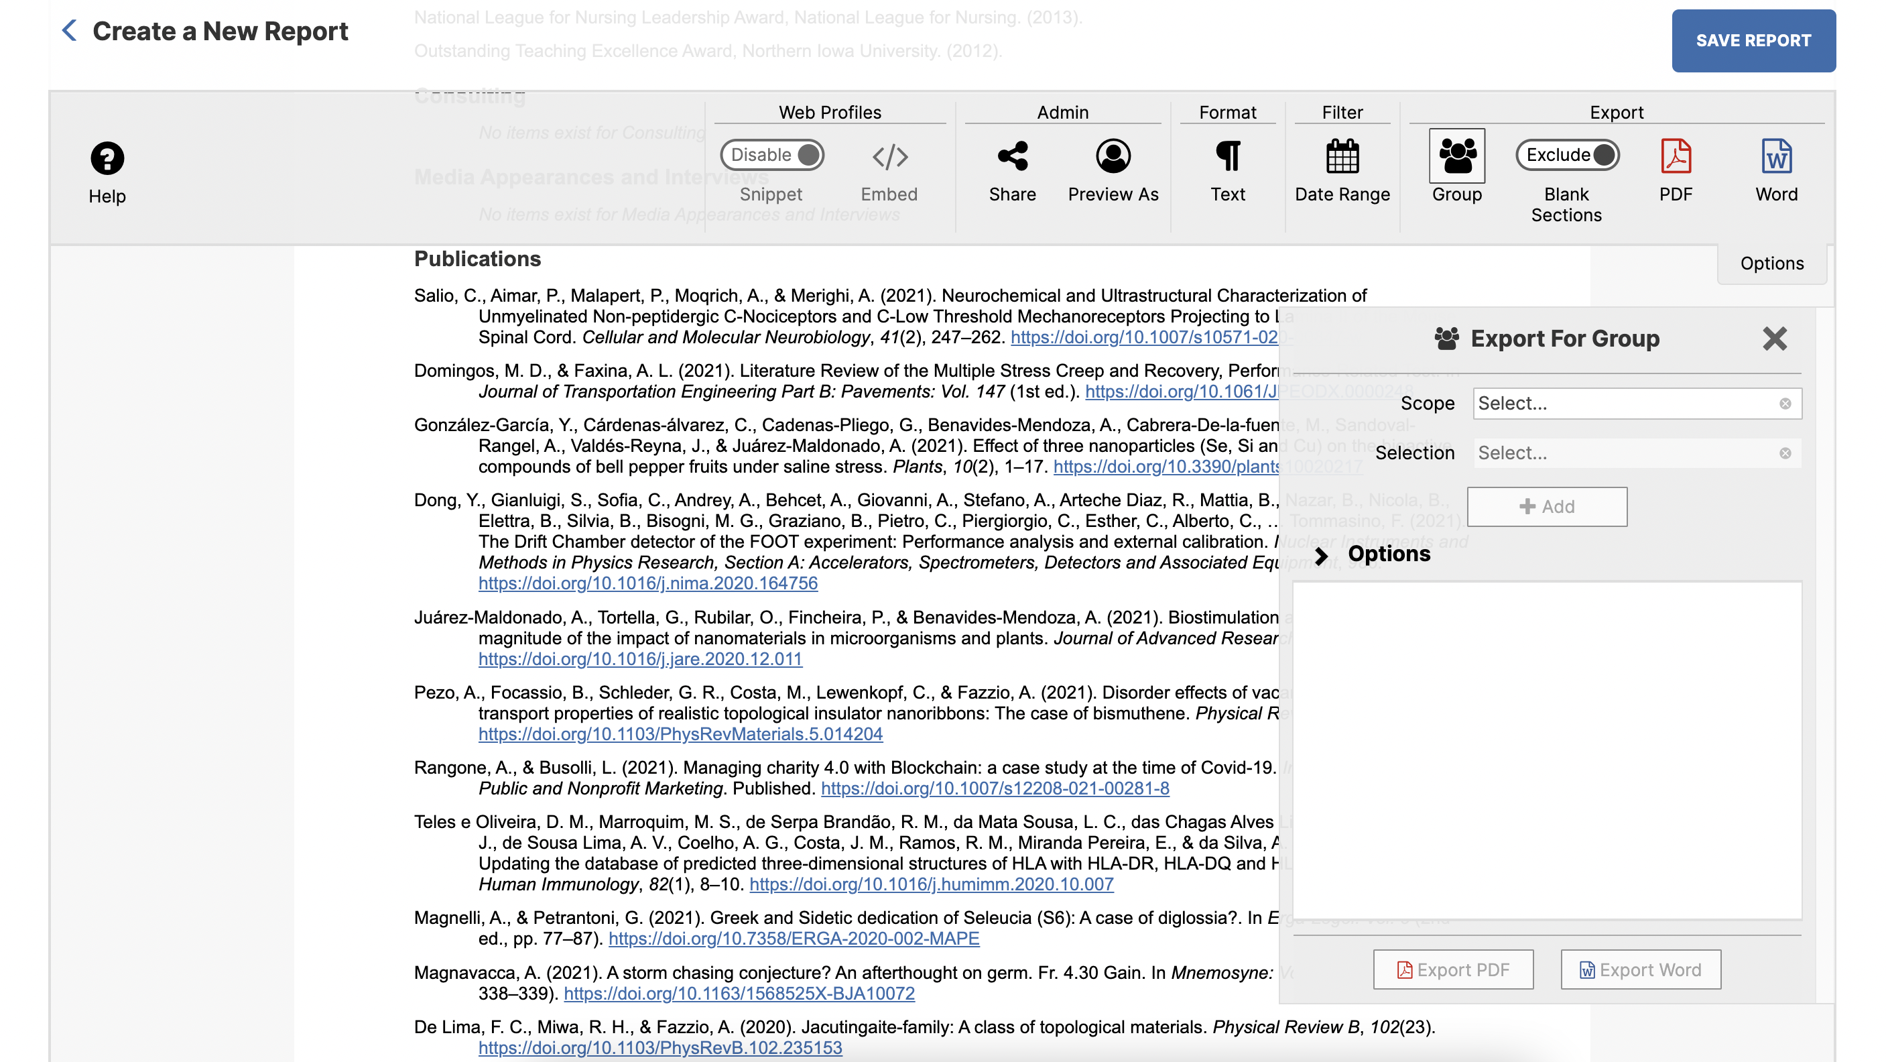Click the Preview As user icon

tap(1113, 156)
